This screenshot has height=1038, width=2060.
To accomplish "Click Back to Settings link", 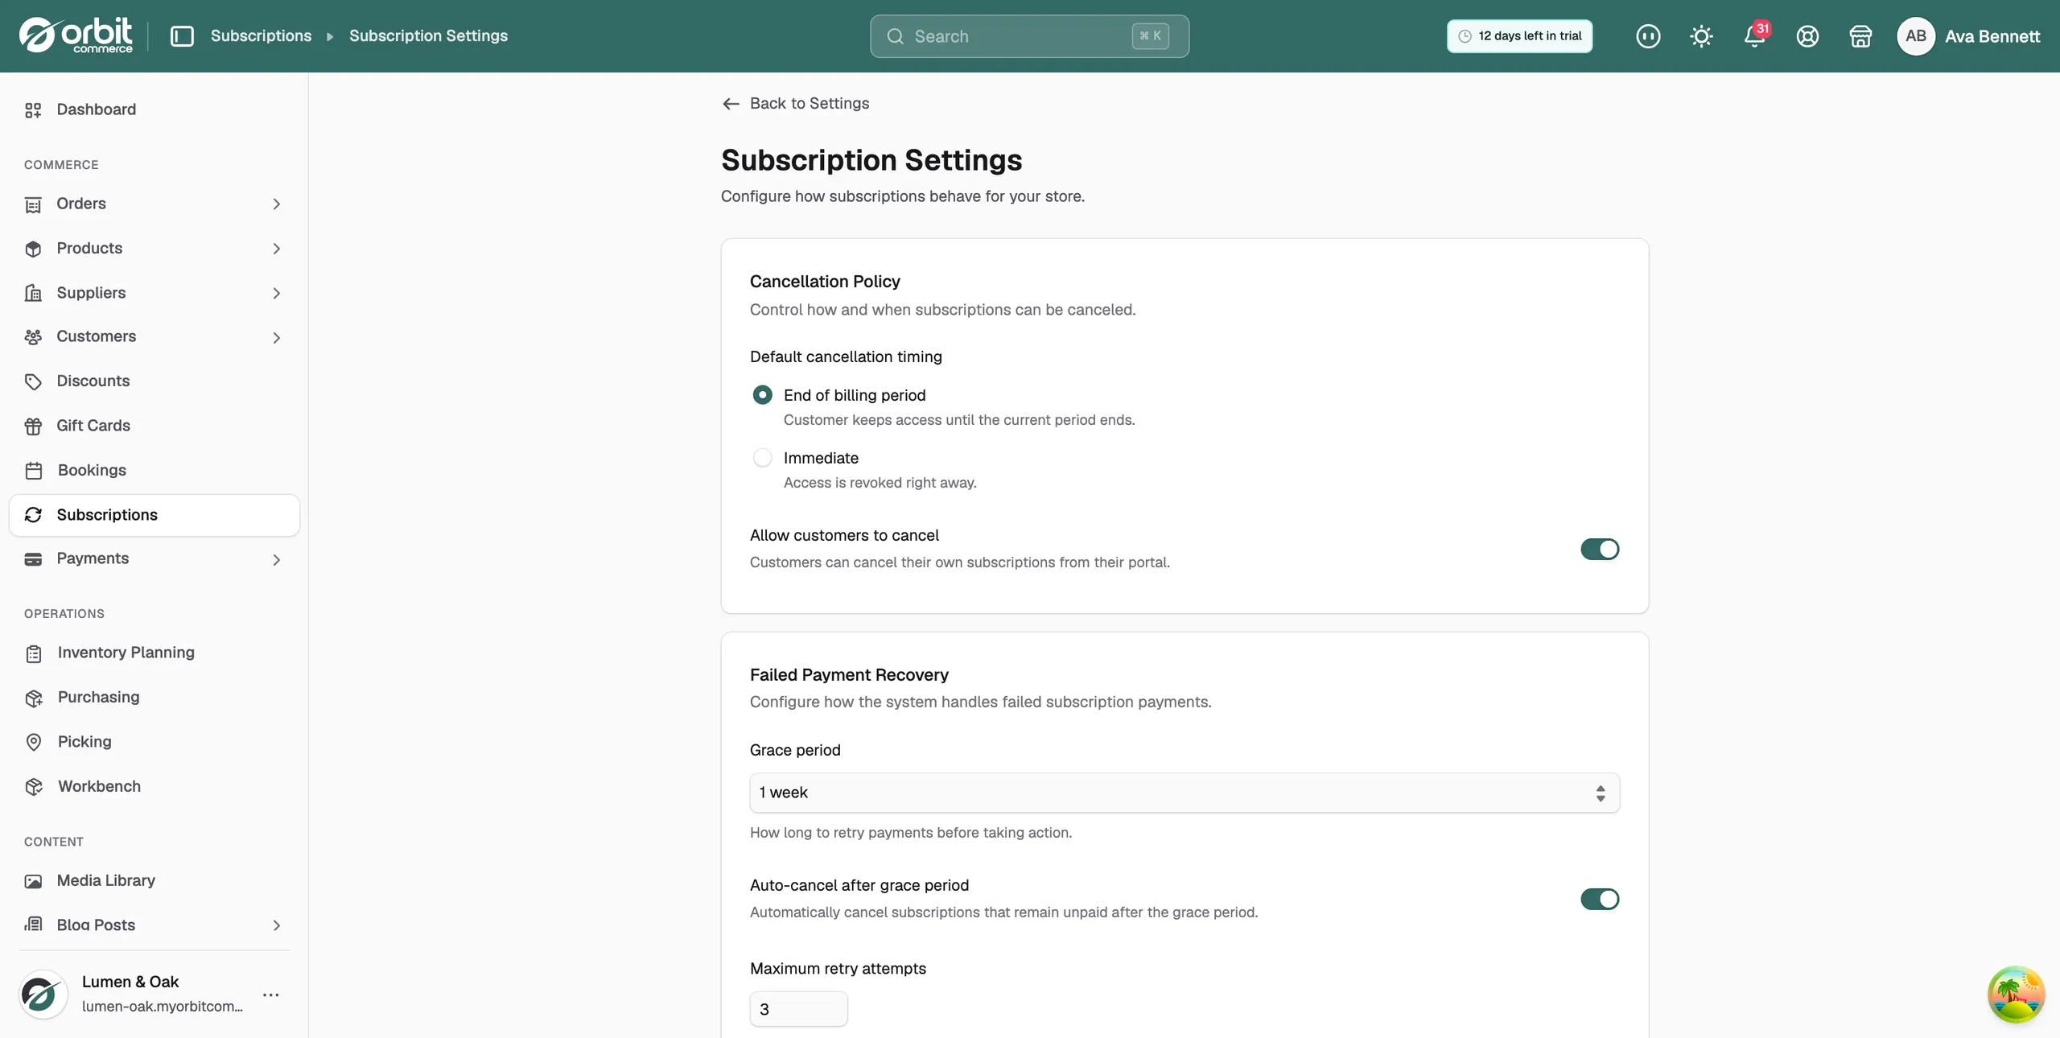I will (x=796, y=103).
